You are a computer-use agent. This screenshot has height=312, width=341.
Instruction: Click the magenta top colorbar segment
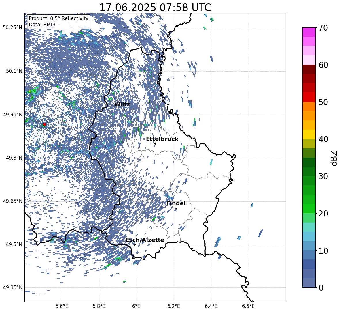[x=309, y=32]
